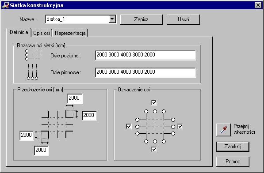Click the horizontal axes diagram icon

33,55
